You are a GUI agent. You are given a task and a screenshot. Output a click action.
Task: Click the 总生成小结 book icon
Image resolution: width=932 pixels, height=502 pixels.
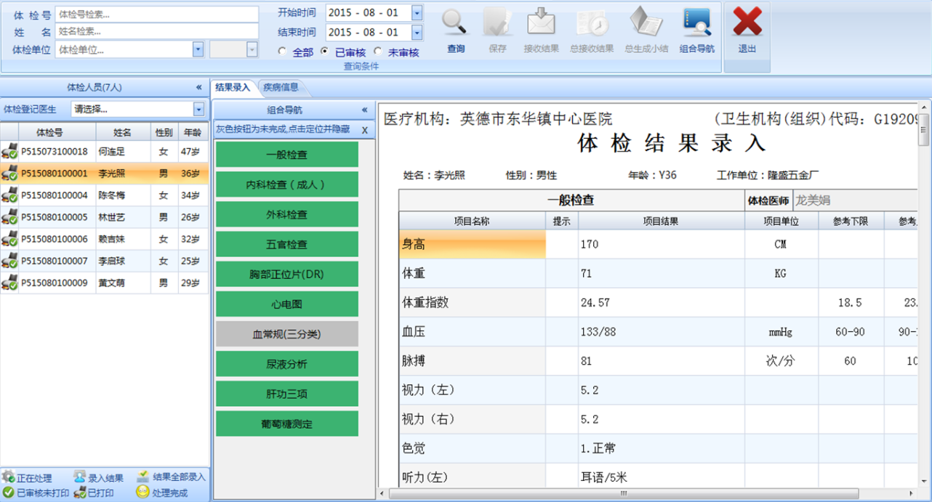(x=644, y=23)
